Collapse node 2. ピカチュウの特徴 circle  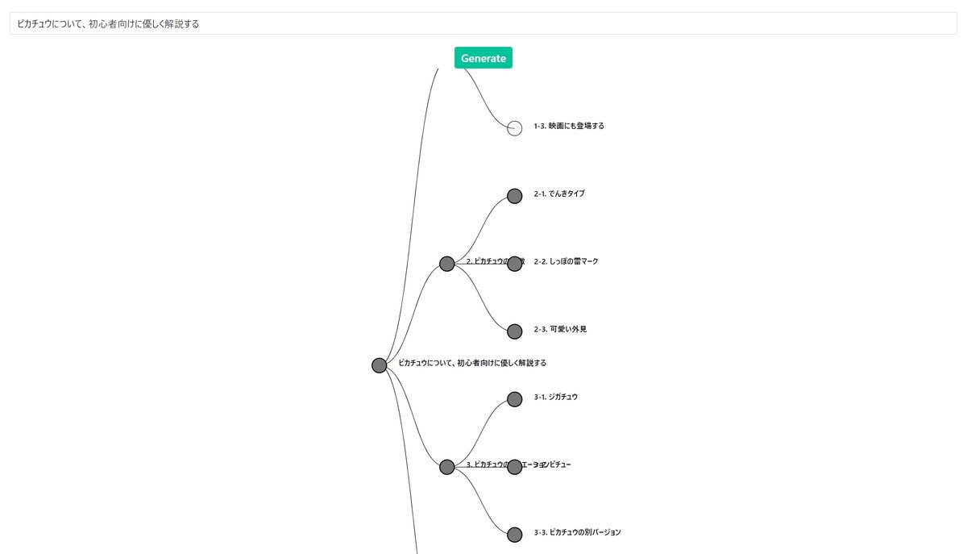[x=447, y=264]
